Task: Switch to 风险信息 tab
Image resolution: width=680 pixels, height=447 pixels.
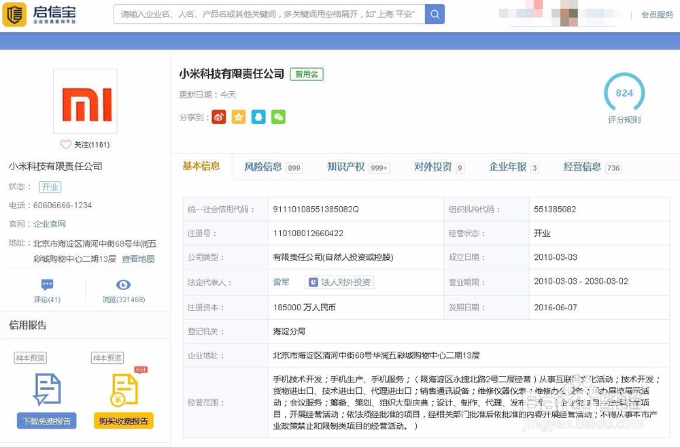Action: (x=273, y=167)
